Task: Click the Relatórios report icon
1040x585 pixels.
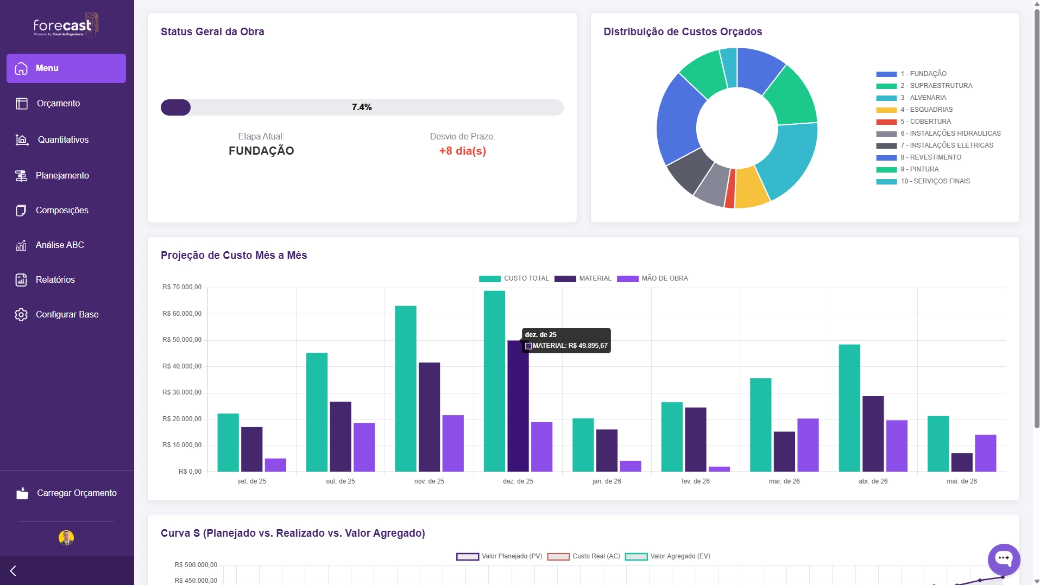Action: tap(21, 280)
